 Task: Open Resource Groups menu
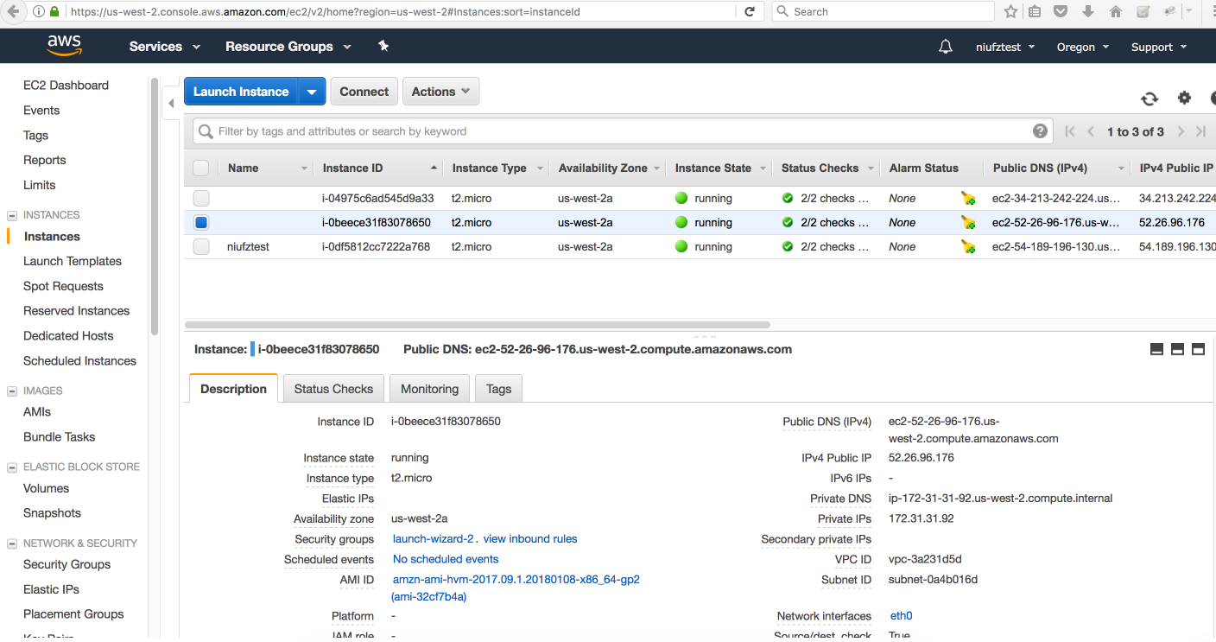coord(288,47)
